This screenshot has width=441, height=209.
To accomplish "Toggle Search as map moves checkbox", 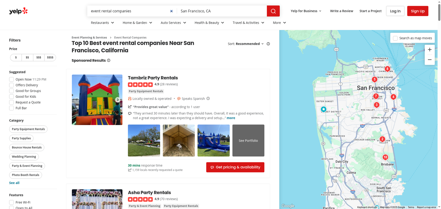I will (395, 38).
